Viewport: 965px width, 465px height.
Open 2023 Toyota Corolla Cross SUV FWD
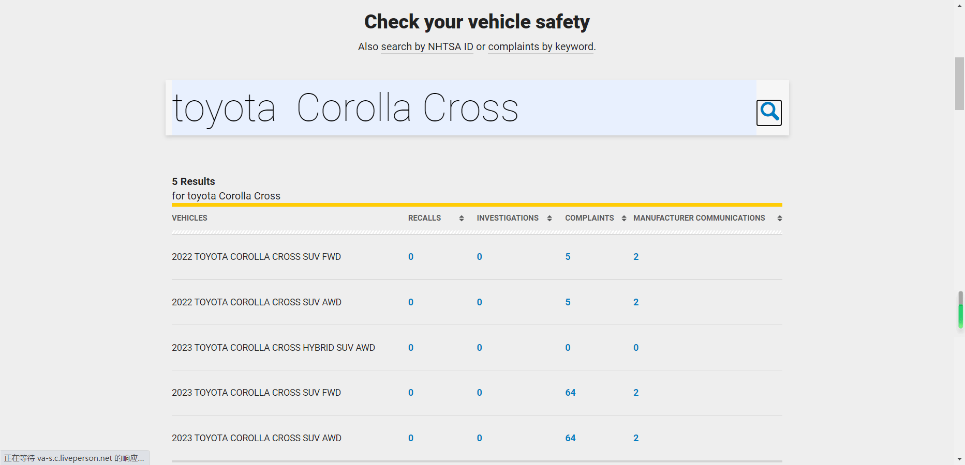pyautogui.click(x=256, y=393)
